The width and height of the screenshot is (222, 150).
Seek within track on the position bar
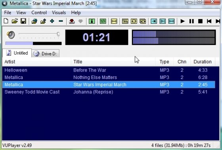coord(33,44)
